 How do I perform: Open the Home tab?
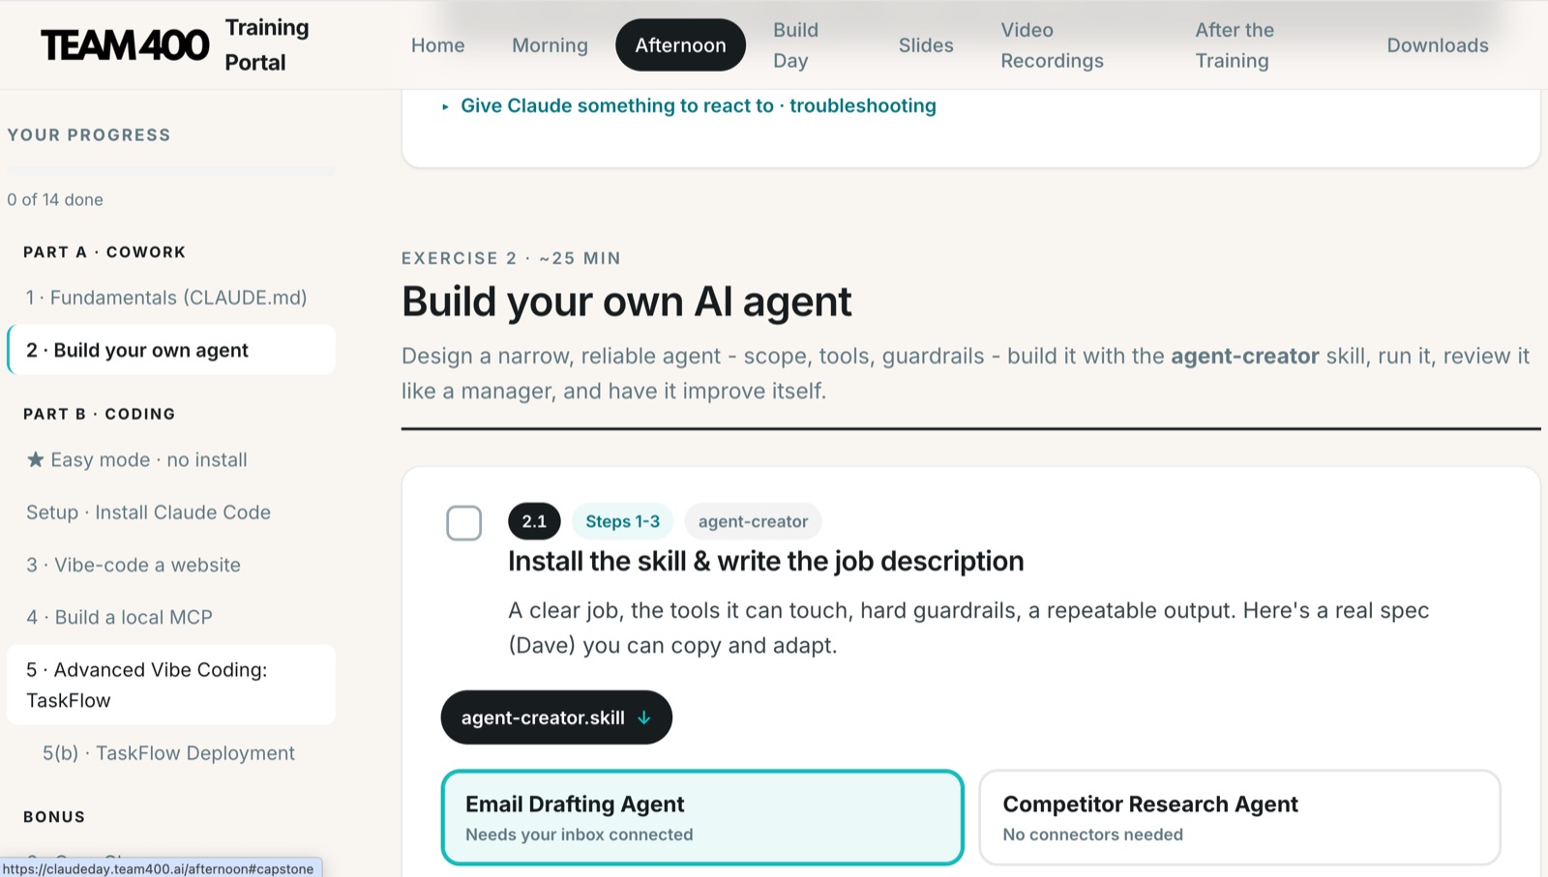tap(437, 45)
